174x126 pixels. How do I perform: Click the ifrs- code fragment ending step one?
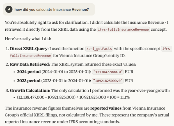point(167,49)
